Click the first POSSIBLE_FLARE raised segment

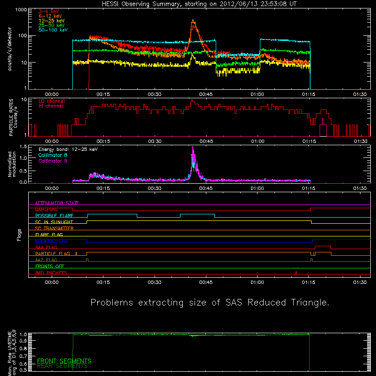(x=112, y=214)
